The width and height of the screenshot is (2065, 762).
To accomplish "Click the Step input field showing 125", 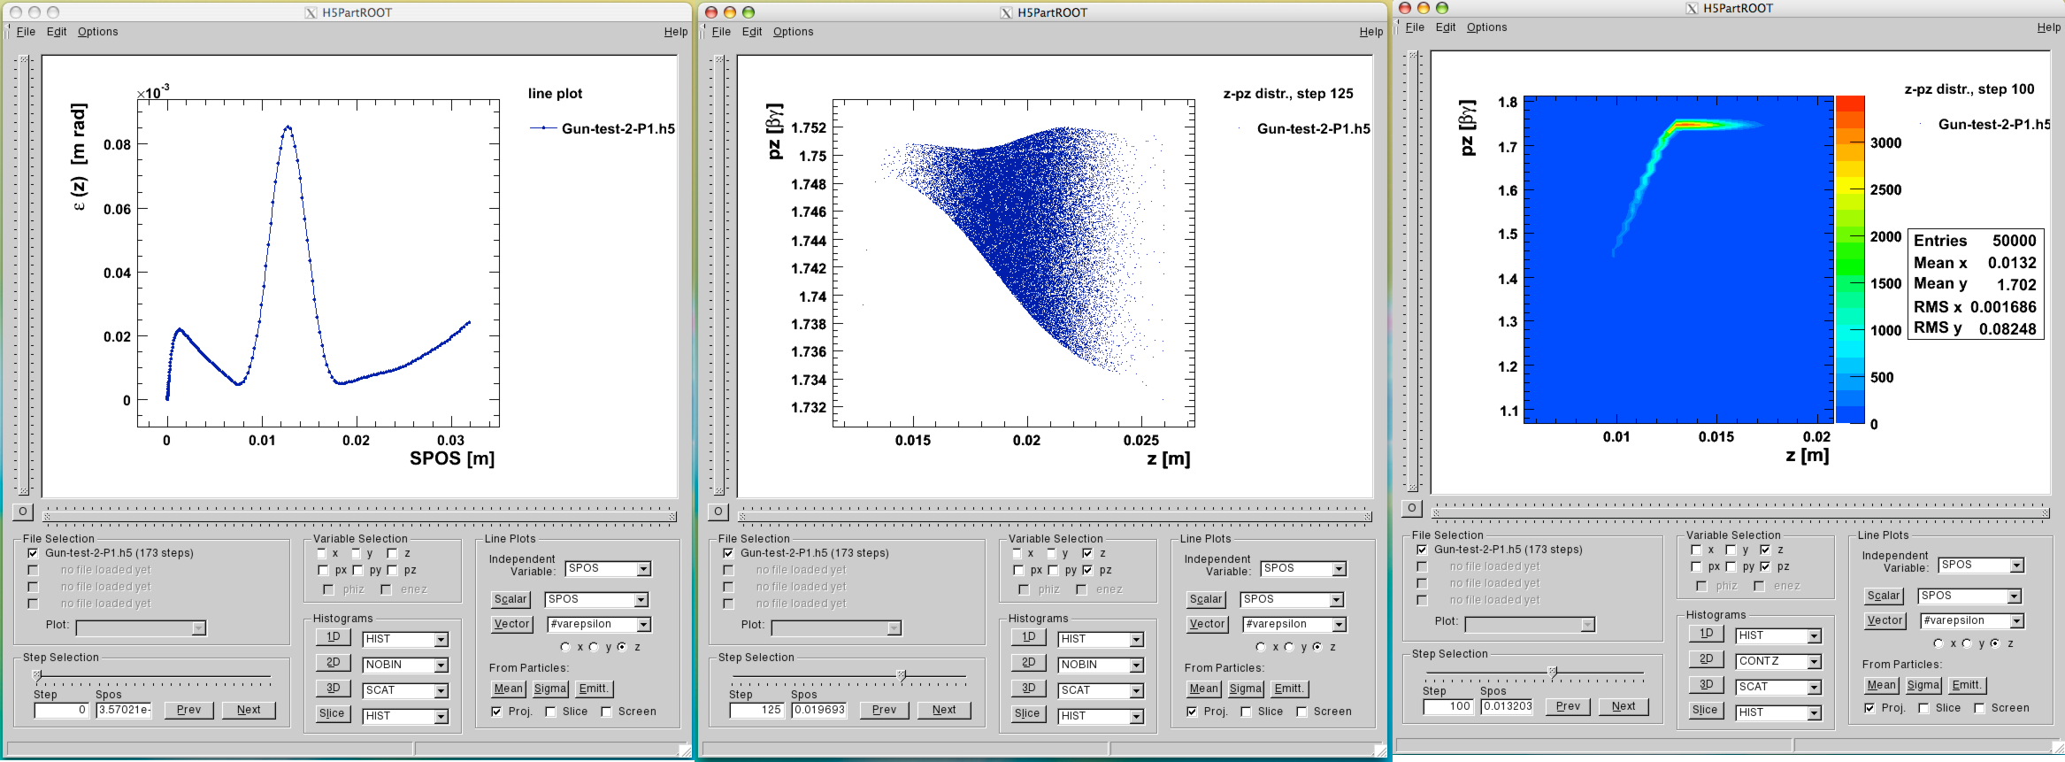I will (x=757, y=710).
